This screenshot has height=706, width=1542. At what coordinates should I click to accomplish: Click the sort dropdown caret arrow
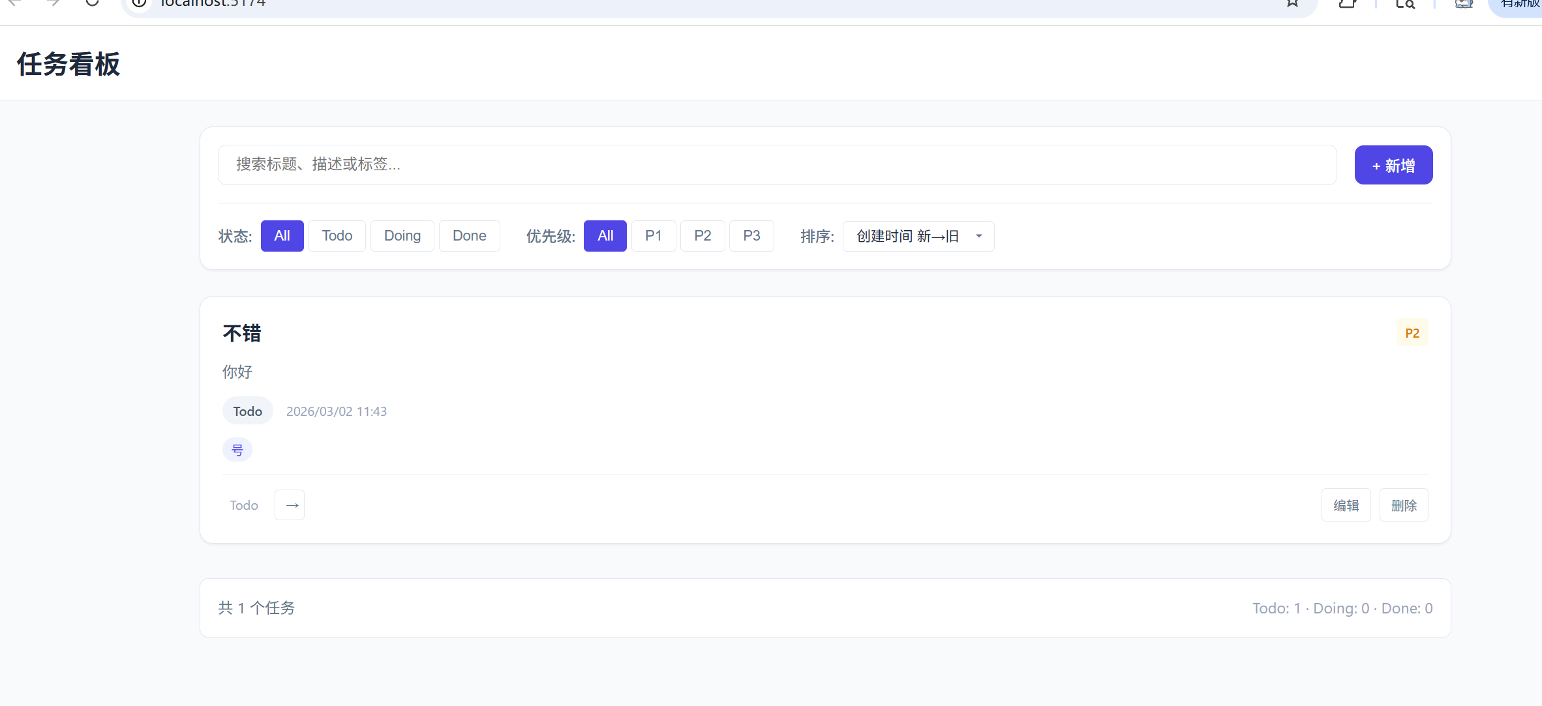click(978, 236)
